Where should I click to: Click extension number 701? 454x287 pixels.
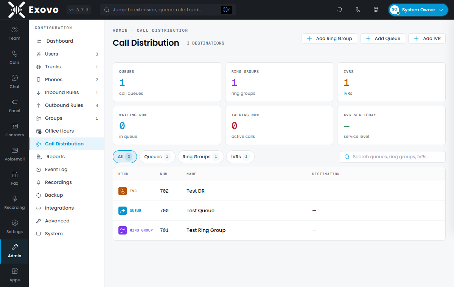pyautogui.click(x=164, y=230)
